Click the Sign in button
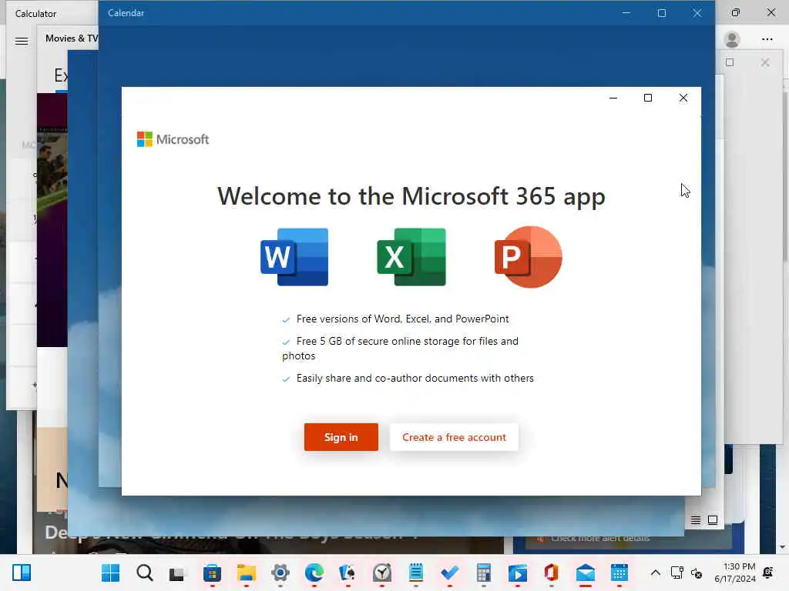Viewport: 789px width, 591px height. 341,437
